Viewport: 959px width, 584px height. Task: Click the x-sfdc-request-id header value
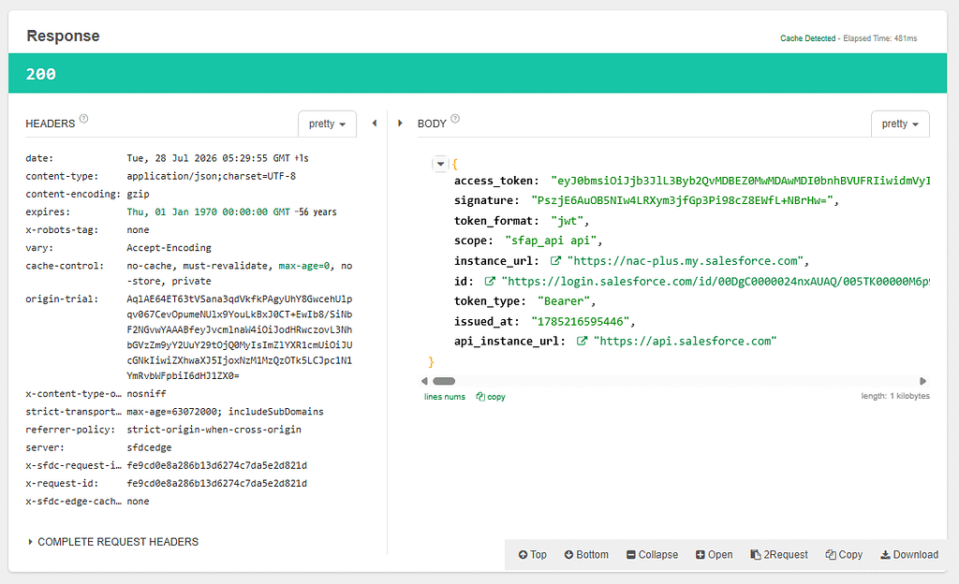[216, 465]
